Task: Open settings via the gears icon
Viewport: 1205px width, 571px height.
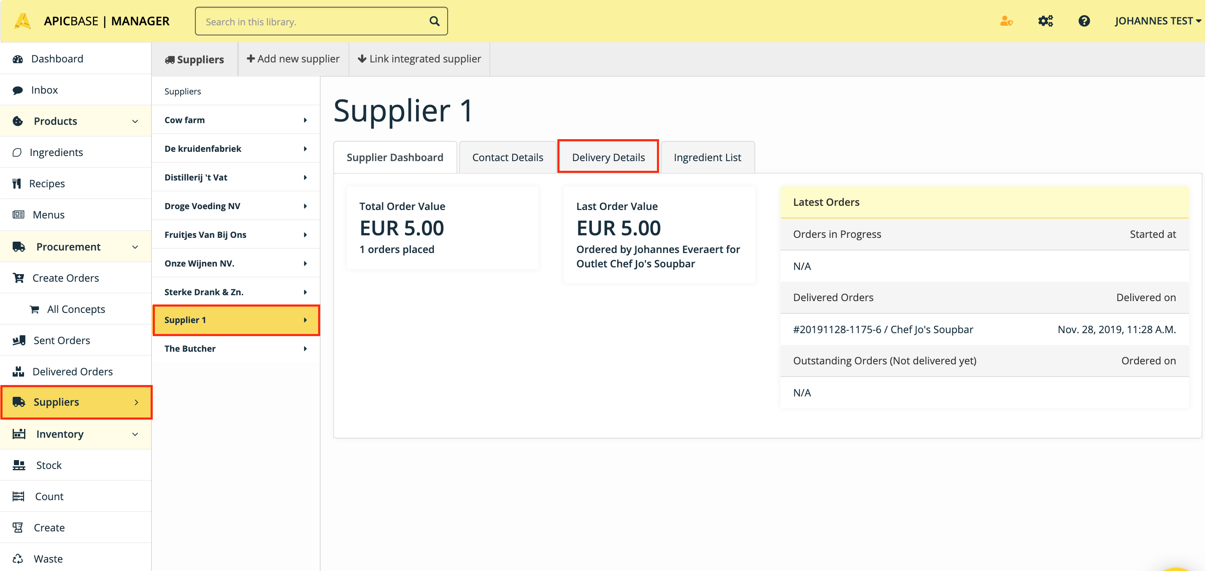Action: pyautogui.click(x=1046, y=21)
